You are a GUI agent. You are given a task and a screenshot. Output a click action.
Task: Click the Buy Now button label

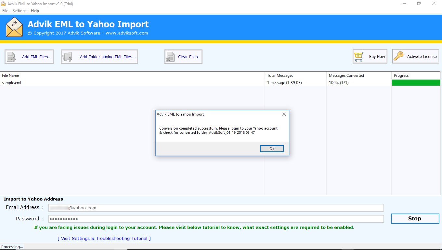coord(377,56)
